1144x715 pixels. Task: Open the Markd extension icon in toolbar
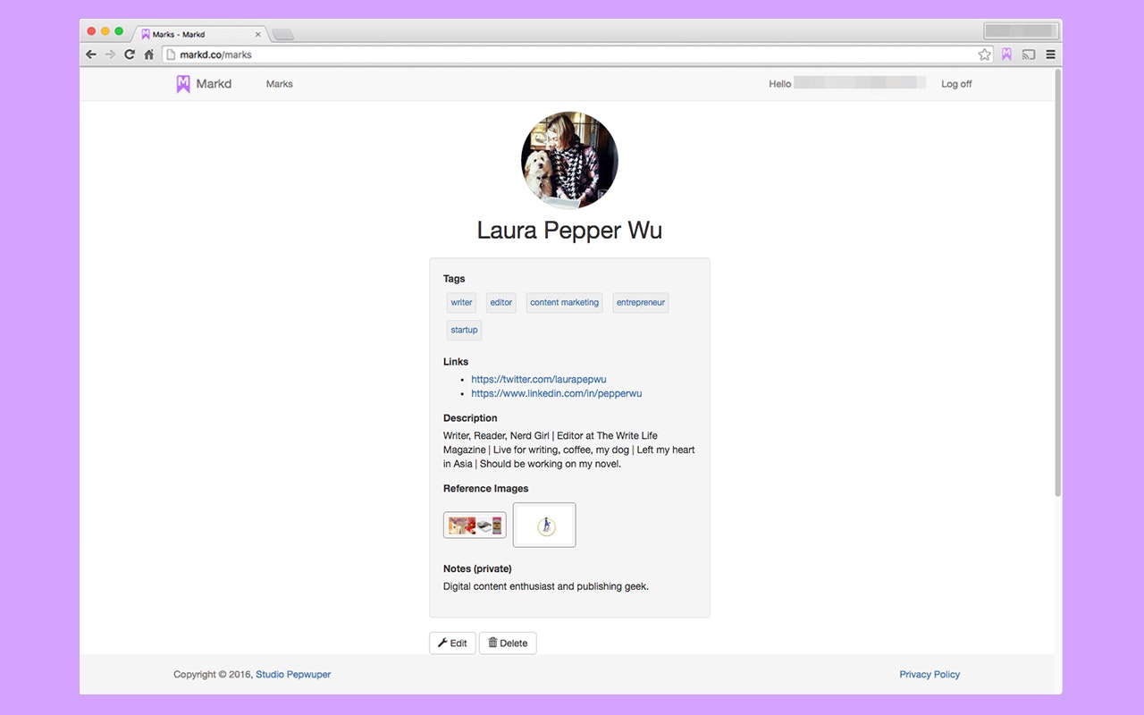point(1006,55)
